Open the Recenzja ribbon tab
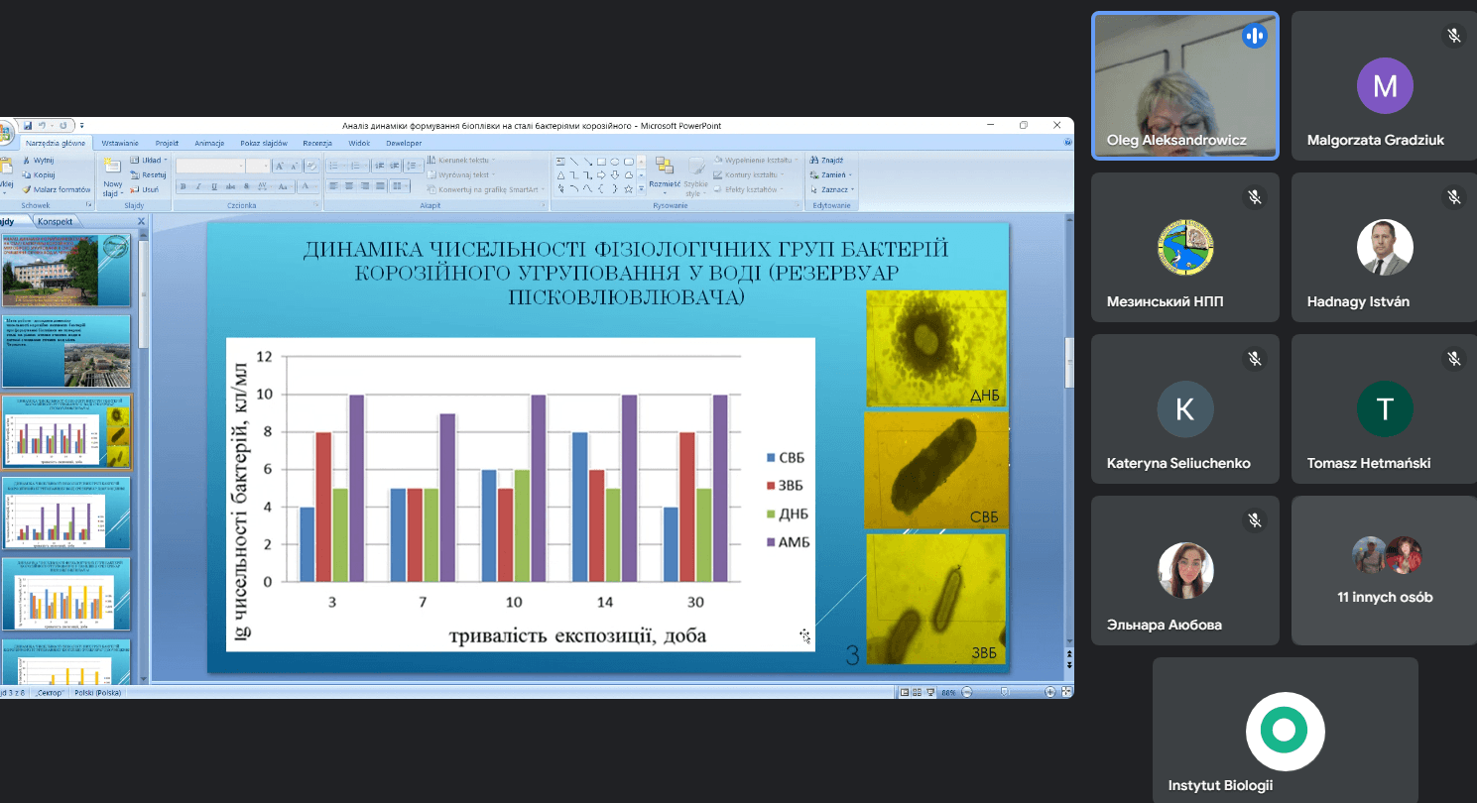The image size is (1477, 803). (x=317, y=143)
